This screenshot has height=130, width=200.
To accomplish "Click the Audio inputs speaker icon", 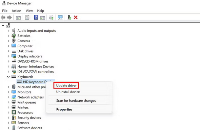I will coord(14,31).
